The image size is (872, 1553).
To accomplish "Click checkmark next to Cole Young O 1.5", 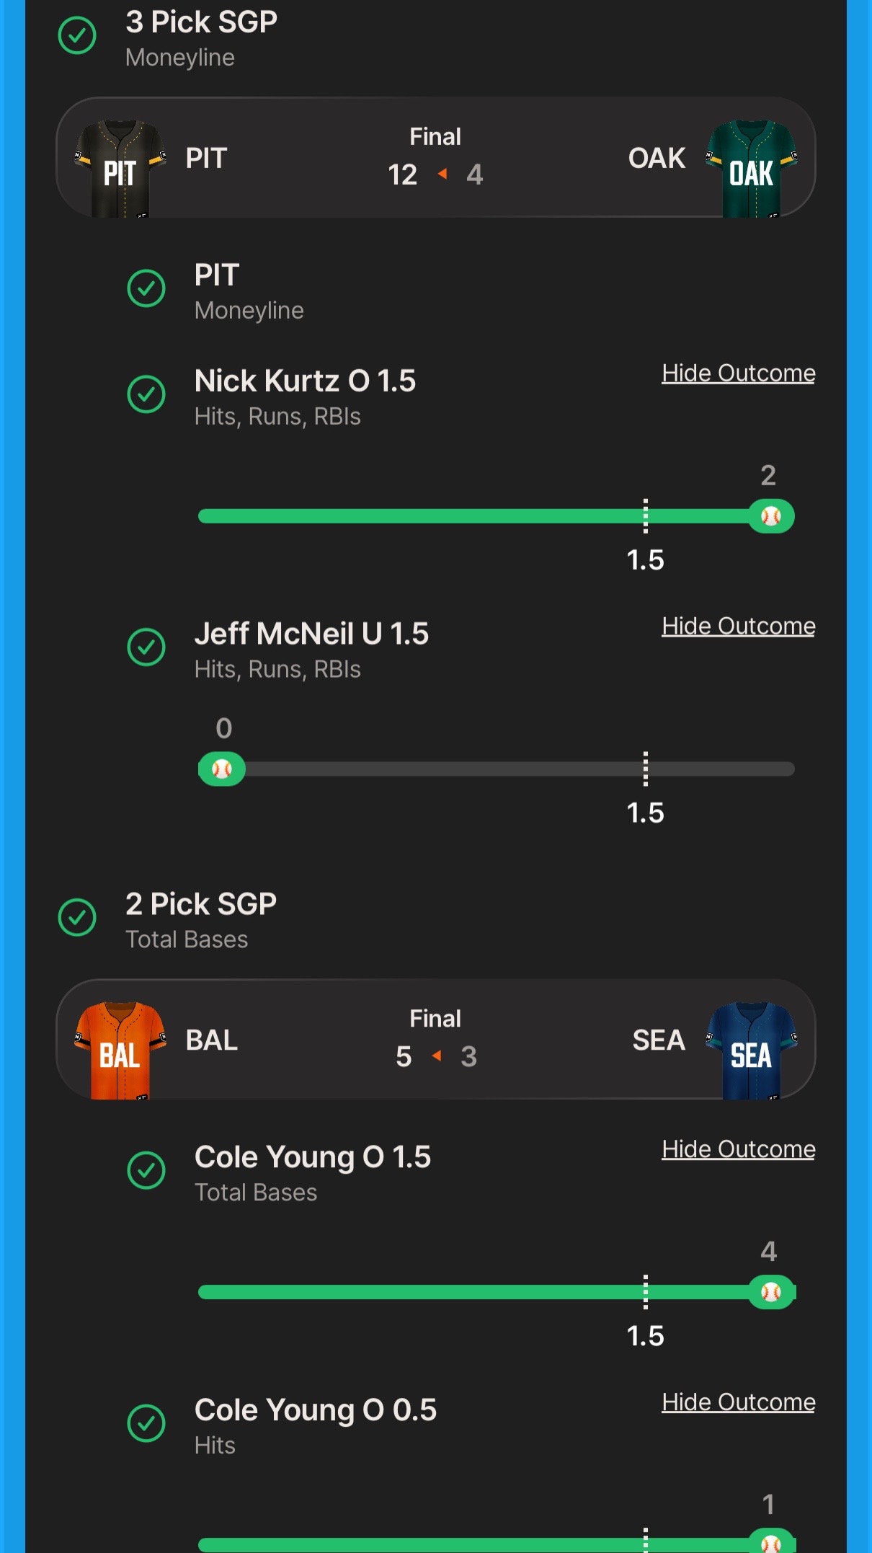I will click(146, 1170).
